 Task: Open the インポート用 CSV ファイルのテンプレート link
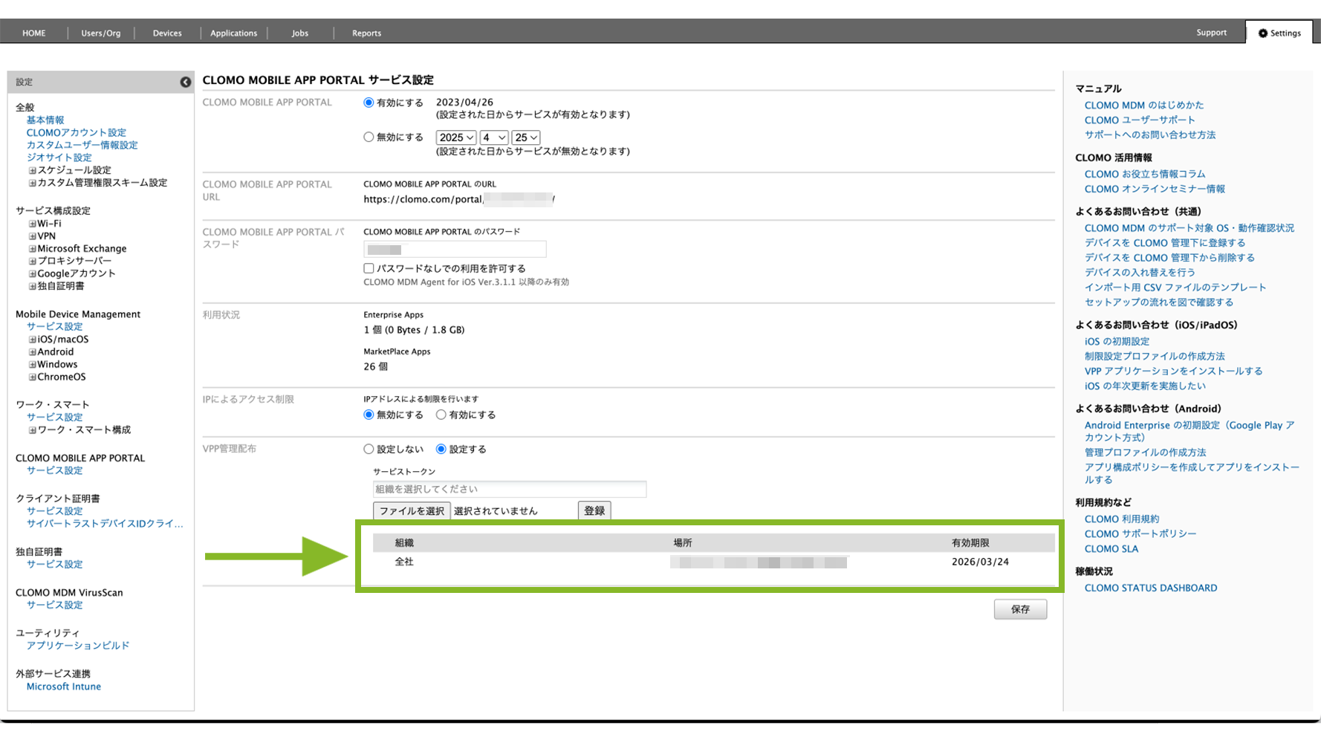click(1175, 288)
